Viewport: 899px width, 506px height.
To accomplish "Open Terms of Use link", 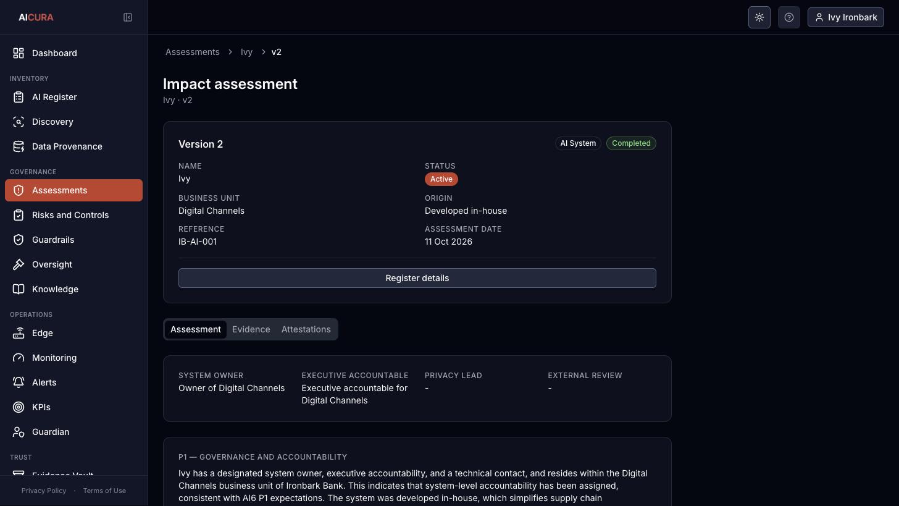I will point(104,491).
